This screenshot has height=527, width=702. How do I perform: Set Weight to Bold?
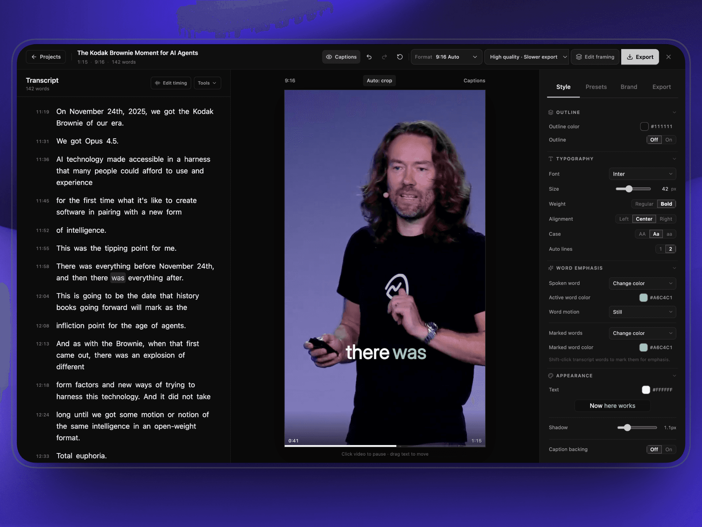click(x=666, y=204)
